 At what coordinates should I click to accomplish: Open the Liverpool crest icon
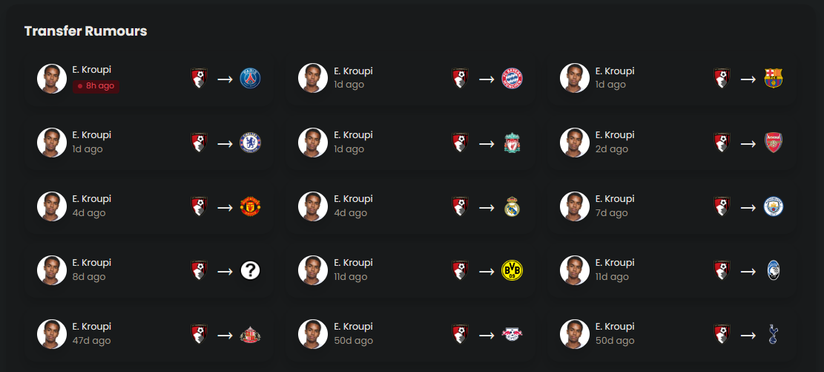(512, 143)
